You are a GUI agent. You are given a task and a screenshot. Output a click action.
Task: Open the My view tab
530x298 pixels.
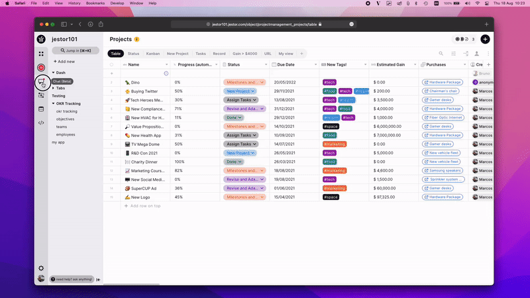(x=286, y=54)
